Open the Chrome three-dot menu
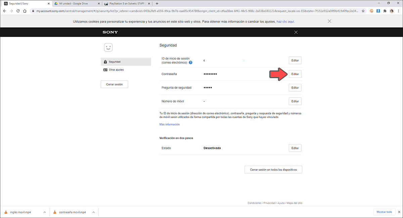 [398, 11]
